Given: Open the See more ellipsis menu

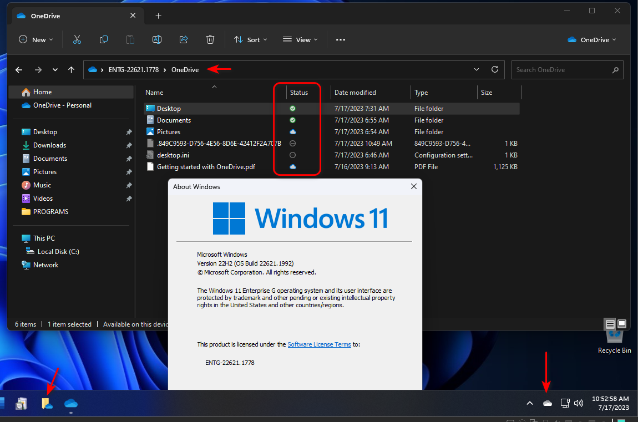Looking at the screenshot, I should point(341,39).
